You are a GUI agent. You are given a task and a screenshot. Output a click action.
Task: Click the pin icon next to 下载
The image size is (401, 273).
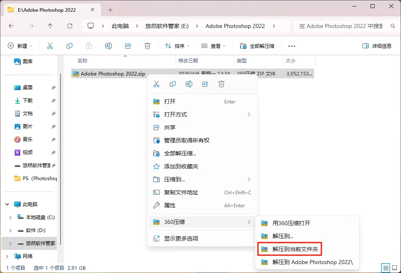pyautogui.click(x=54, y=101)
